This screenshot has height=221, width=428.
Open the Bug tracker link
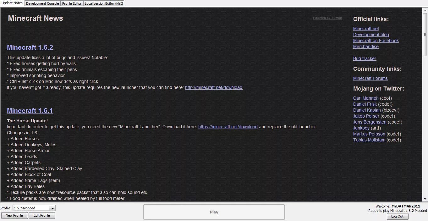click(x=365, y=58)
